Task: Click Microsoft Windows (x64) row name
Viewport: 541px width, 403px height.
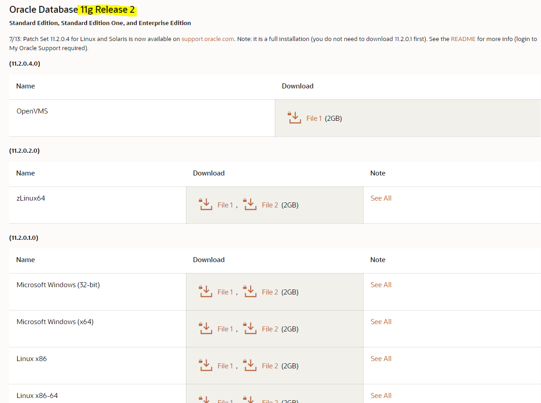Action: pyautogui.click(x=55, y=321)
